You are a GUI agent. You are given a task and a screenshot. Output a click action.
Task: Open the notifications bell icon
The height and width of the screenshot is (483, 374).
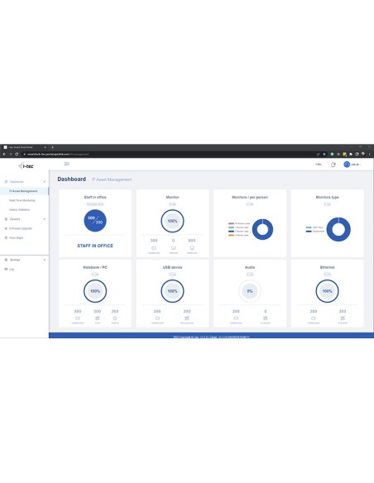pos(333,165)
